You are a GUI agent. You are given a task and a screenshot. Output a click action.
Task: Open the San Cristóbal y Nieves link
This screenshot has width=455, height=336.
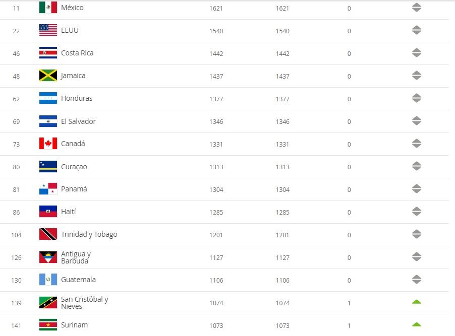84,302
